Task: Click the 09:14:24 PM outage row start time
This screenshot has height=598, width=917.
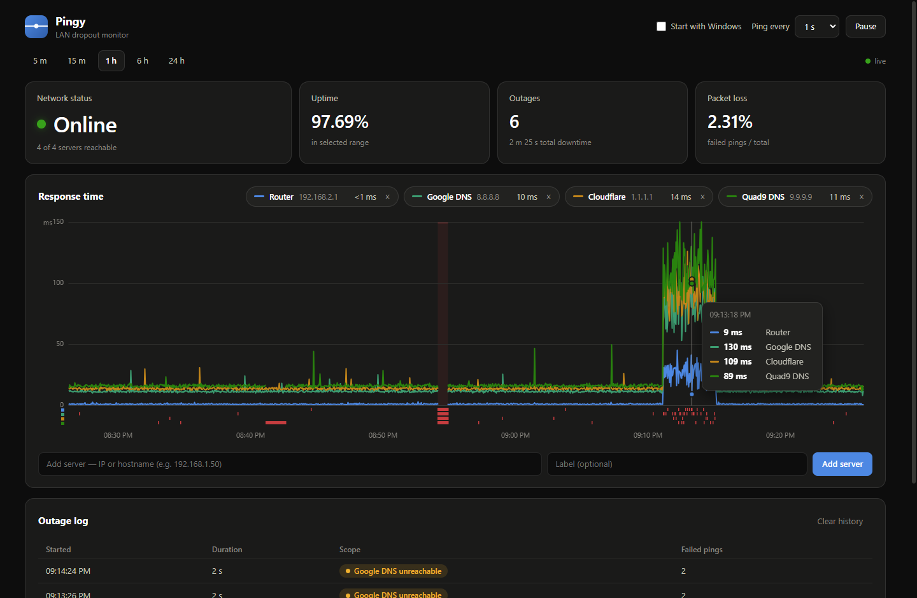Action: pyautogui.click(x=68, y=571)
